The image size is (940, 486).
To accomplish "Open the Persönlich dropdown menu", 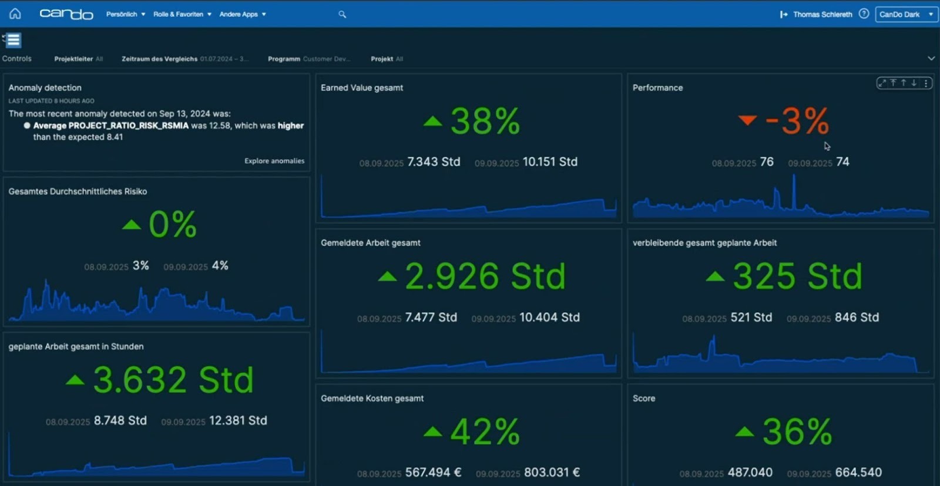I will 125,14.
